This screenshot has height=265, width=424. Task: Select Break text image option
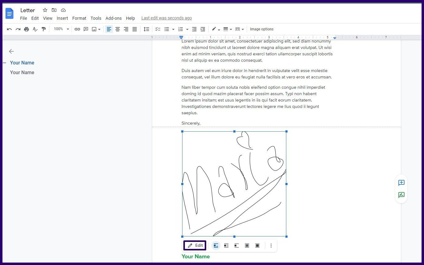click(237, 246)
